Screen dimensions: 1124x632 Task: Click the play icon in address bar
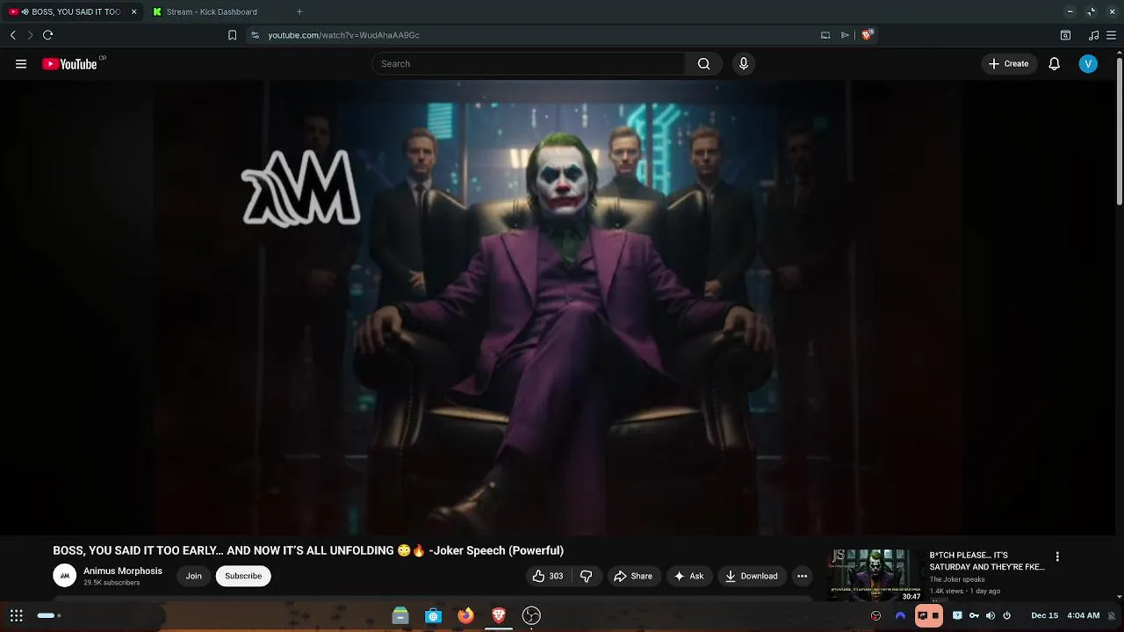click(845, 35)
